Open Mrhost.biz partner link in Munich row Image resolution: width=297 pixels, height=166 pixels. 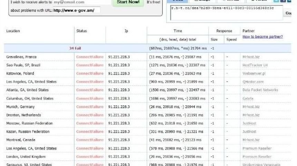(251, 107)
